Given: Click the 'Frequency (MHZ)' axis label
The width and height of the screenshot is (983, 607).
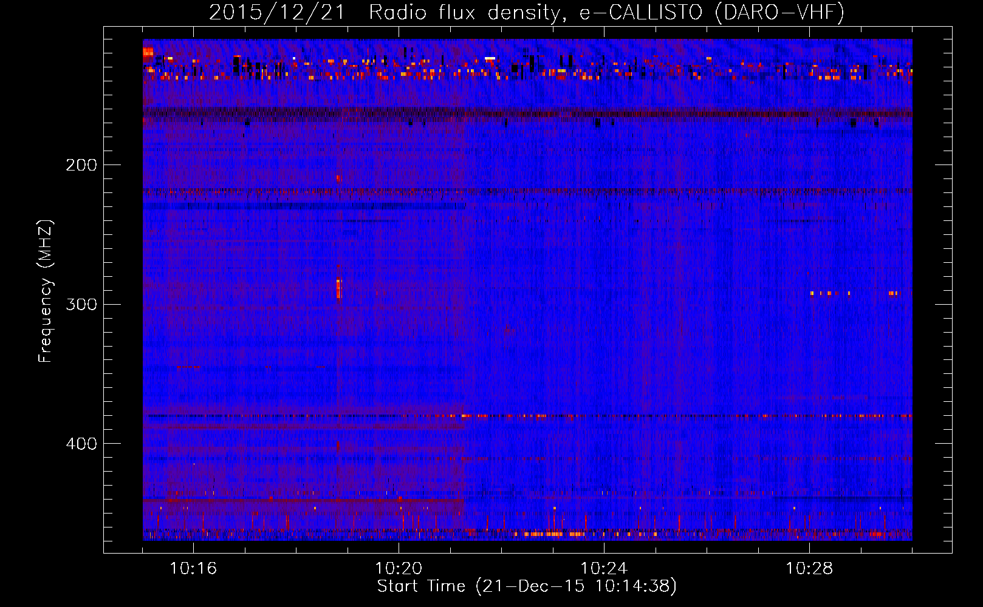Looking at the screenshot, I should coord(46,291).
